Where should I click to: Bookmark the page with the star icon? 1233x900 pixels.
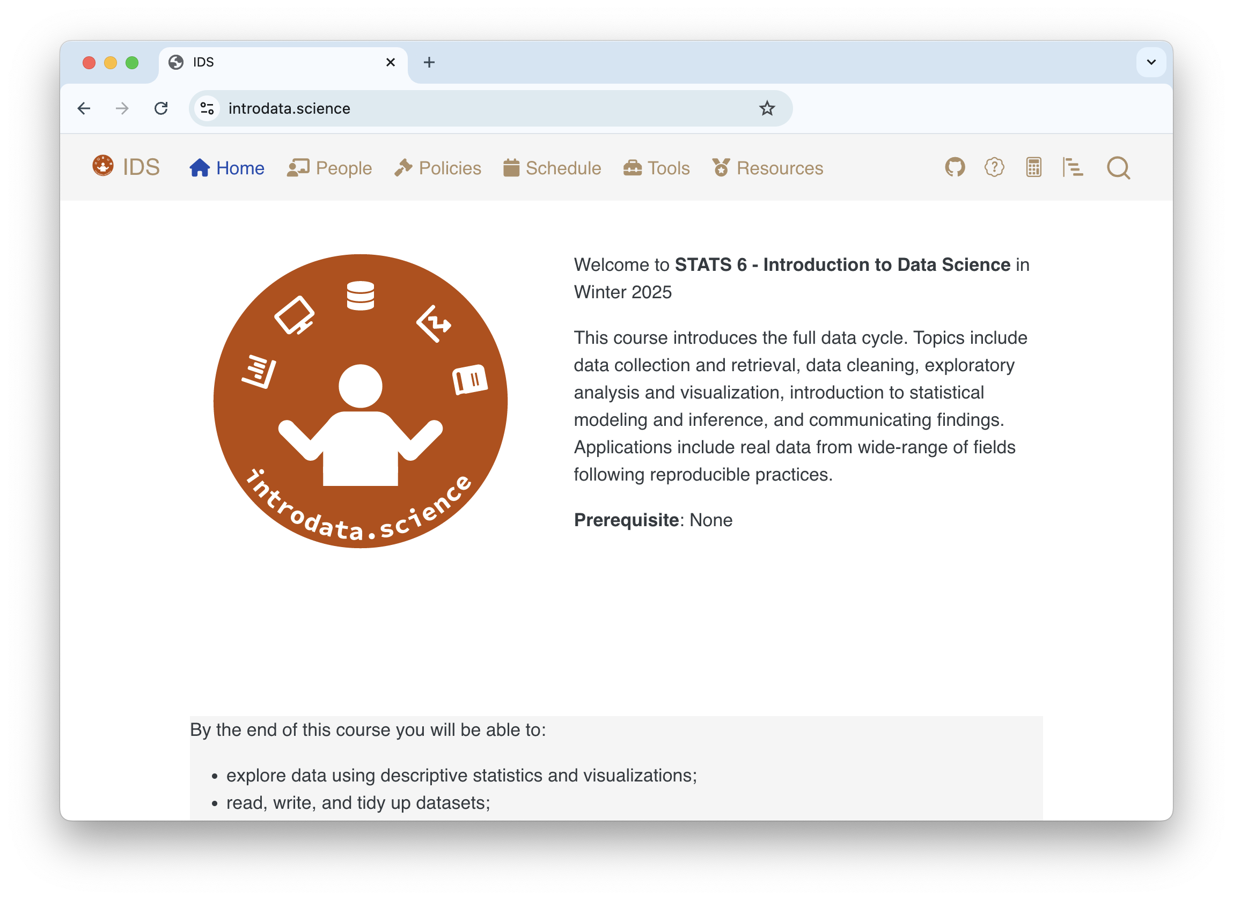click(x=767, y=108)
